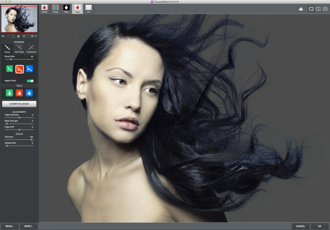Click the undo arrow icon

(x=3, y=36)
